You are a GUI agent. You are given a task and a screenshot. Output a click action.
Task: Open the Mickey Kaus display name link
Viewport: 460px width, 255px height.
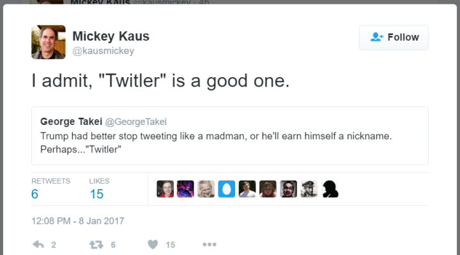tap(111, 36)
